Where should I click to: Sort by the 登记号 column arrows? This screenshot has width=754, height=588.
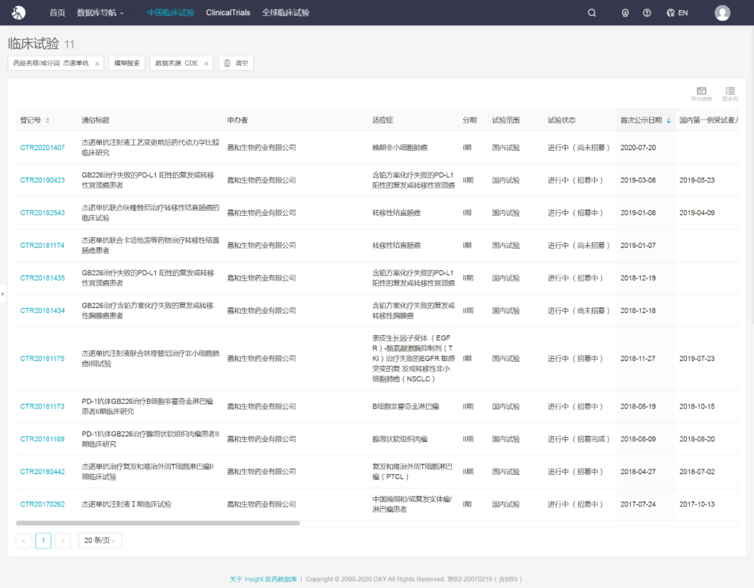click(47, 120)
